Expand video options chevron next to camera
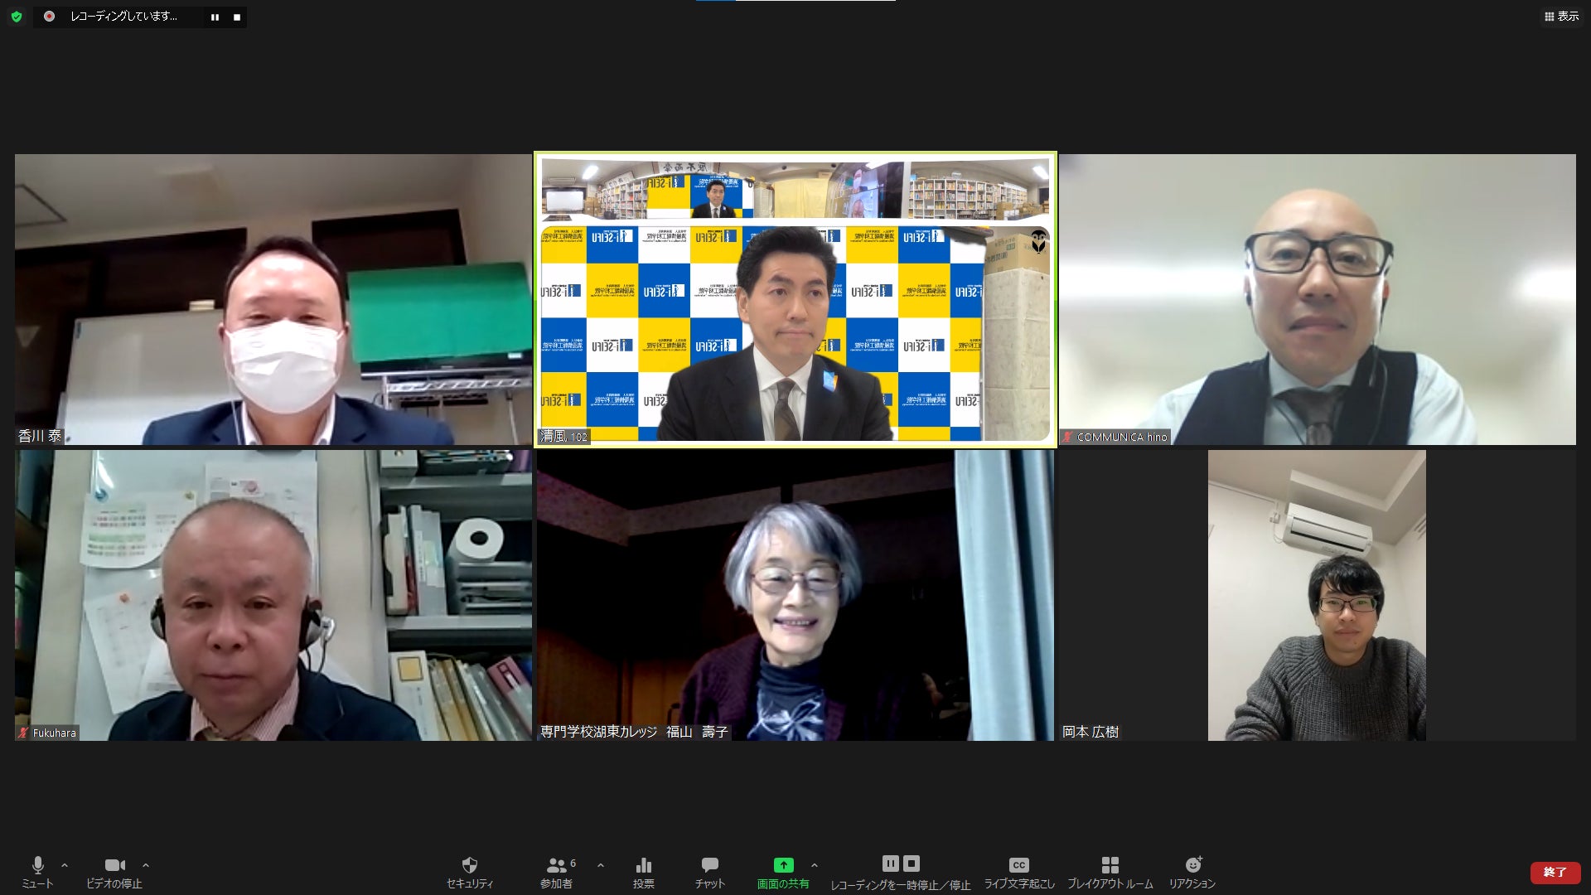Screen dimensions: 1591x895 tap(146, 865)
